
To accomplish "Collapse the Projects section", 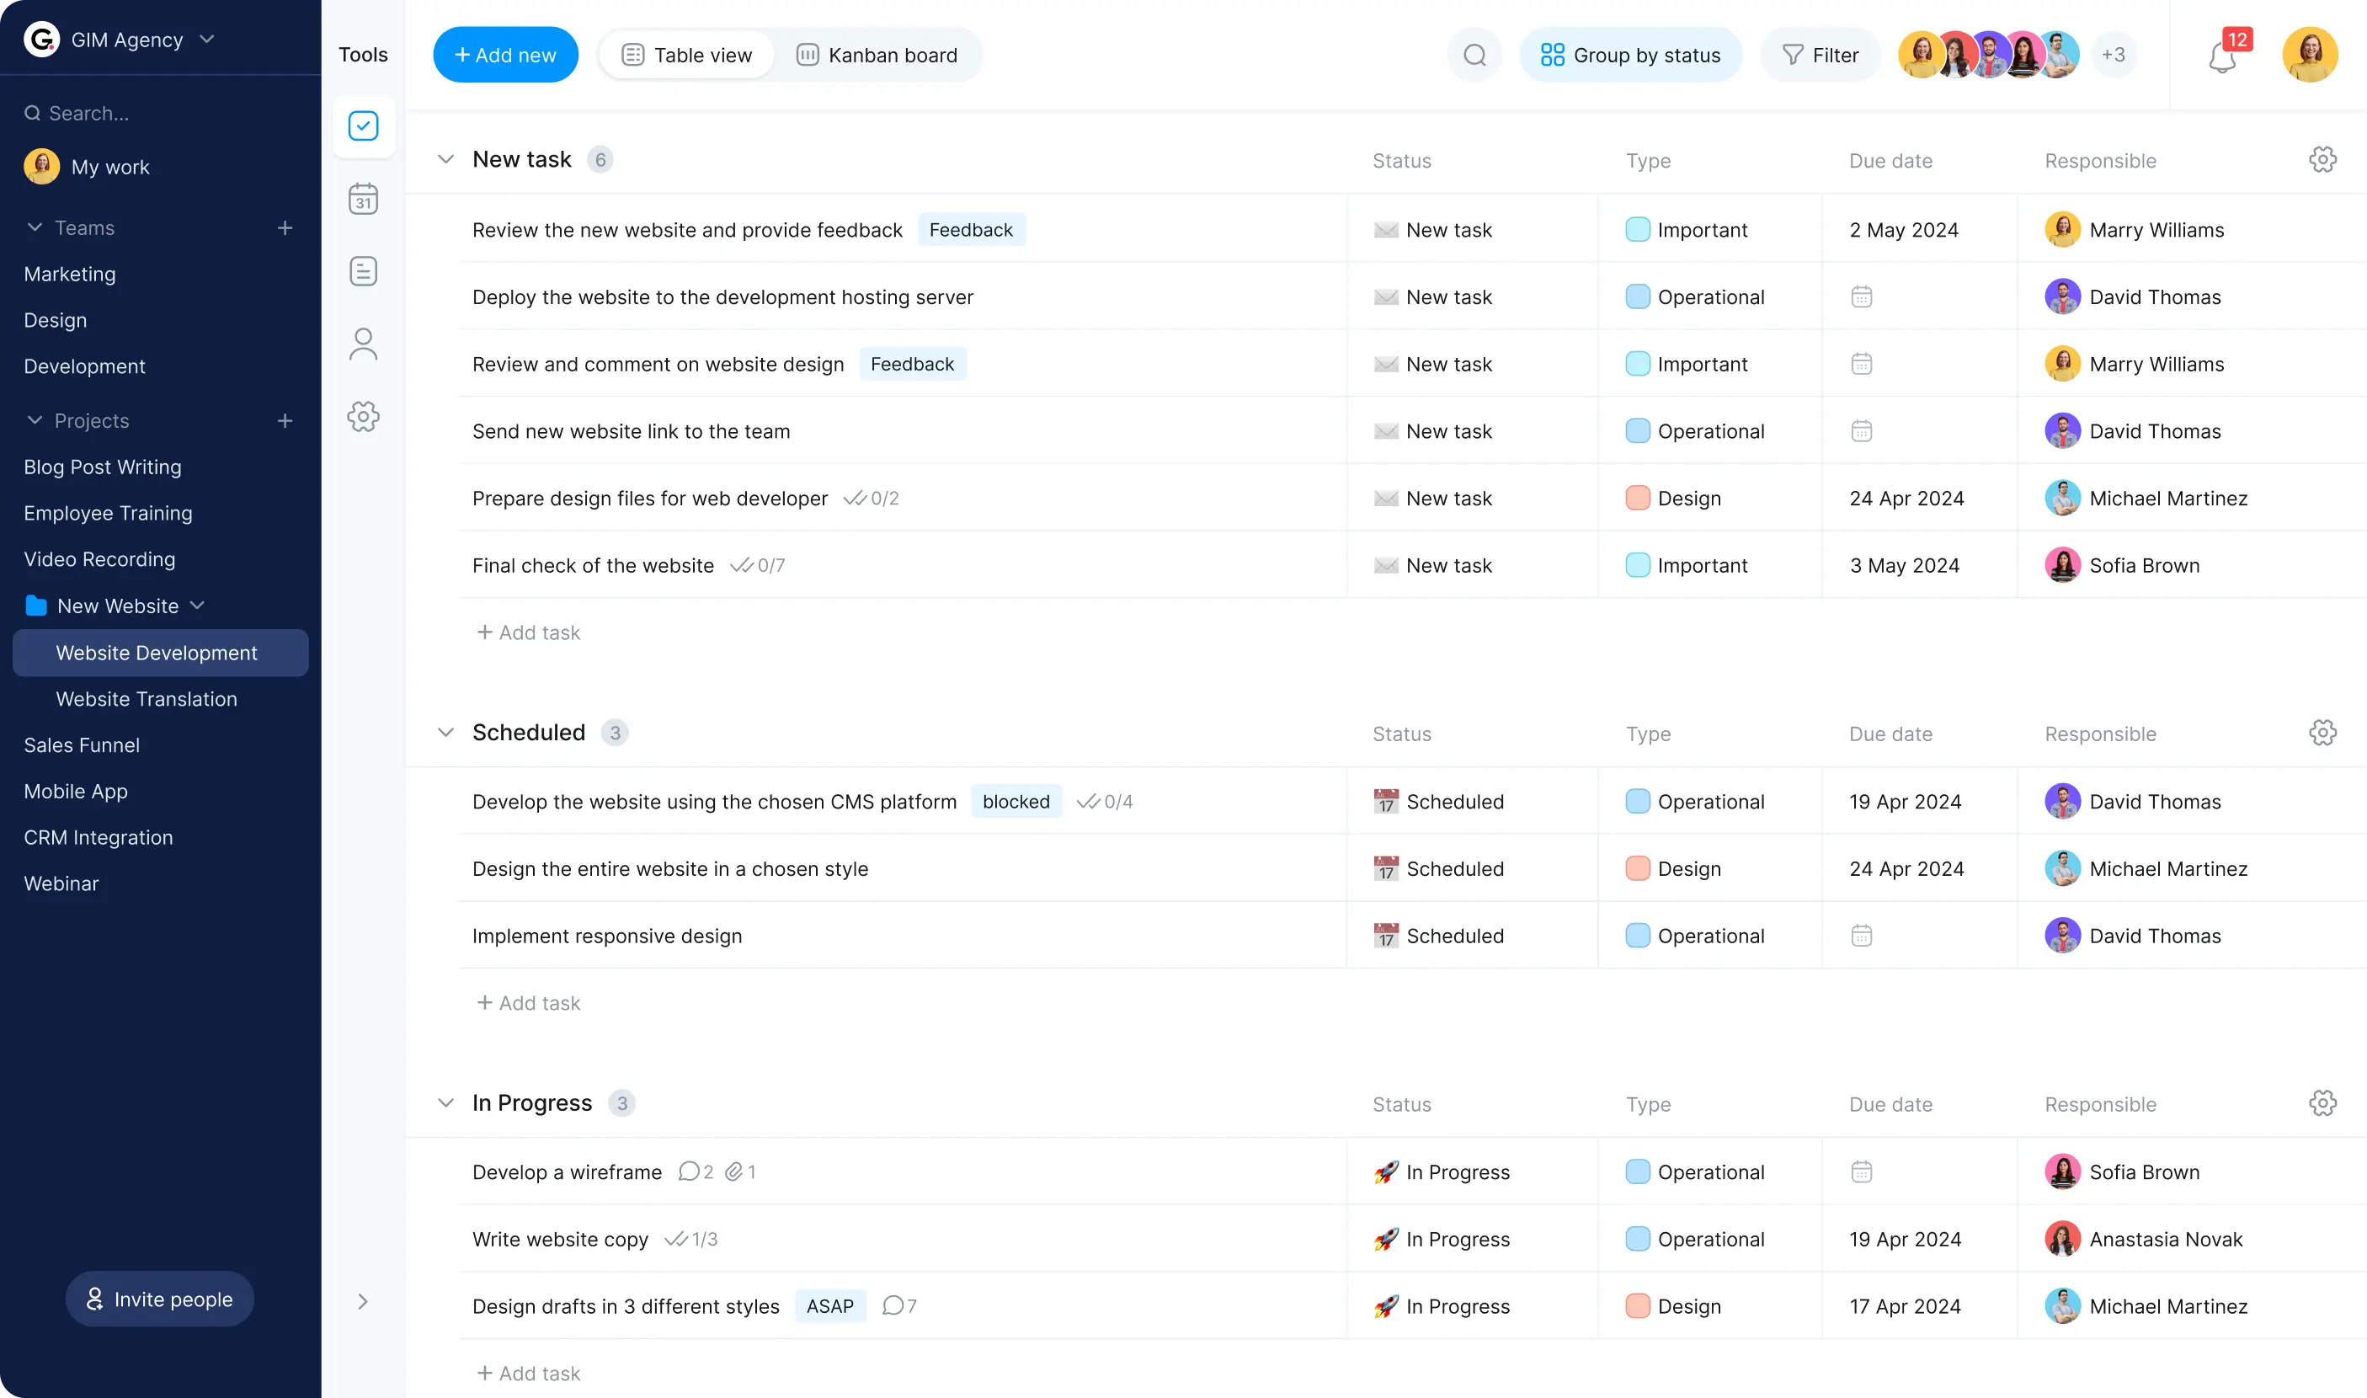I will coord(35,421).
